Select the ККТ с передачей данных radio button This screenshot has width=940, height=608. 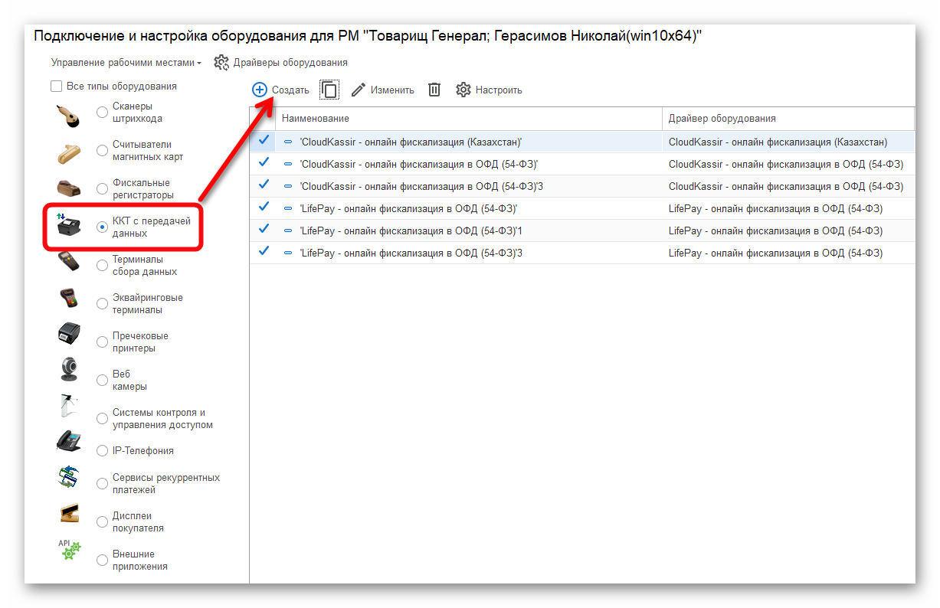tap(102, 227)
